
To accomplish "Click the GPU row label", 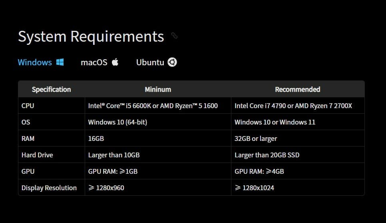I will coord(28,171).
